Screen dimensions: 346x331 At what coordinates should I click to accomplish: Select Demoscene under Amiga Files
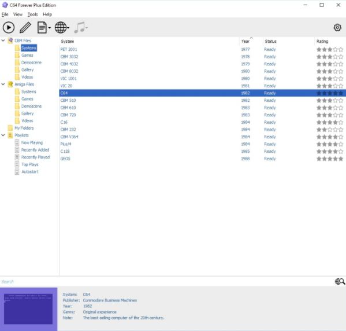click(x=31, y=106)
